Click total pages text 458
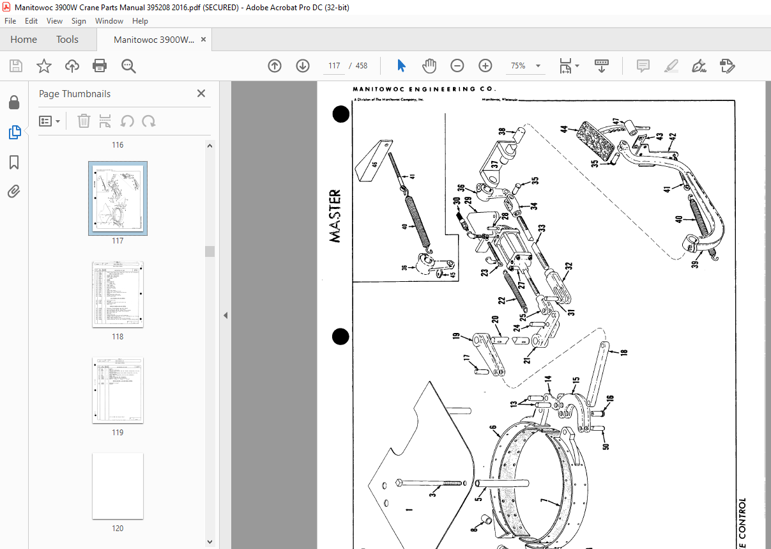The width and height of the screenshot is (771, 549). tap(362, 66)
